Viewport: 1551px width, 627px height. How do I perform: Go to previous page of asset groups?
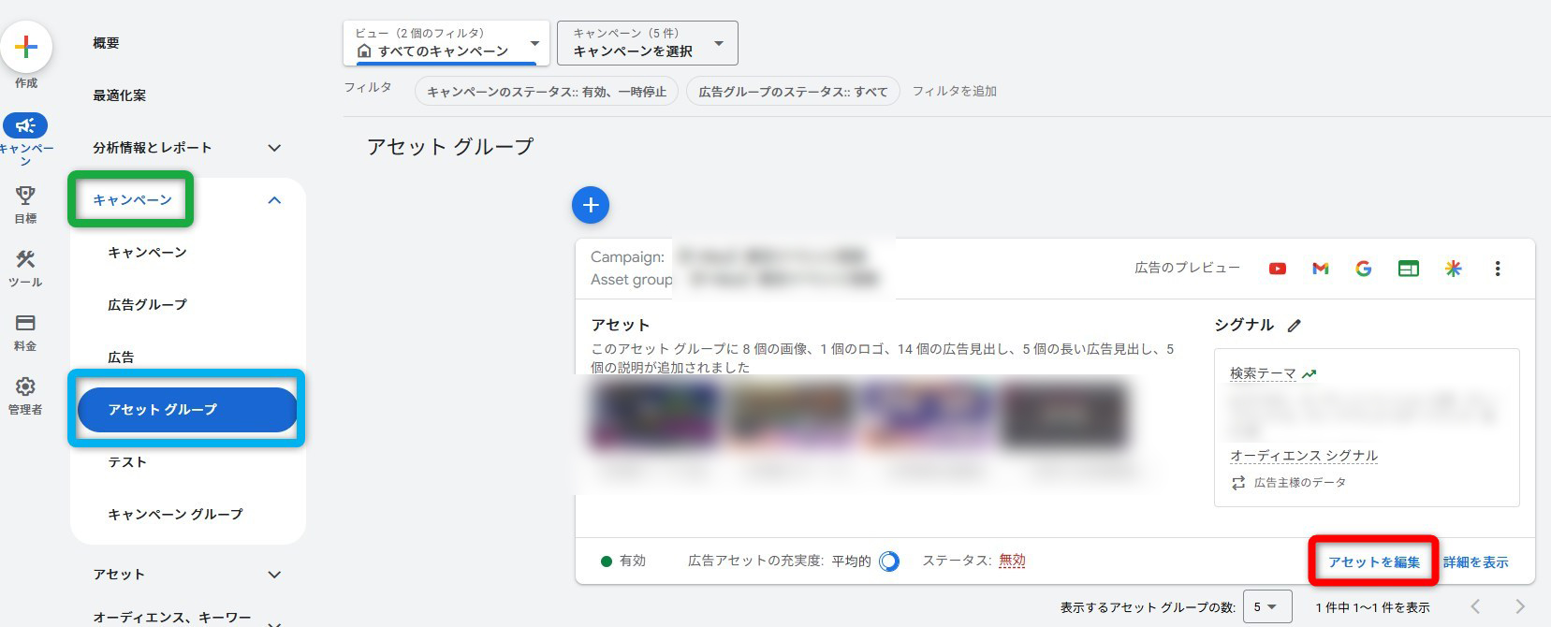(x=1475, y=607)
